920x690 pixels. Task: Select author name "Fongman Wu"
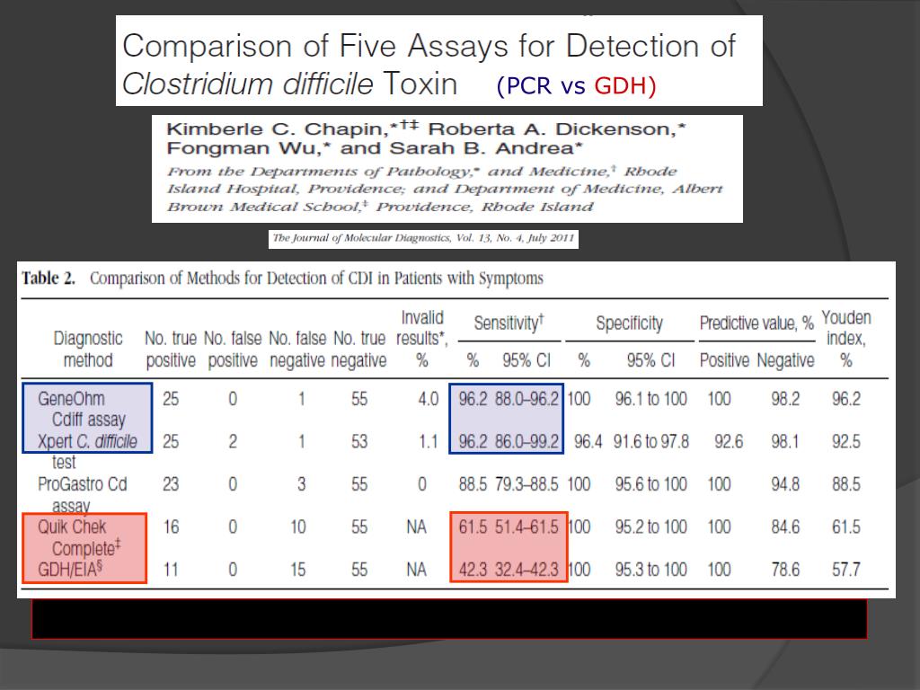243,148
